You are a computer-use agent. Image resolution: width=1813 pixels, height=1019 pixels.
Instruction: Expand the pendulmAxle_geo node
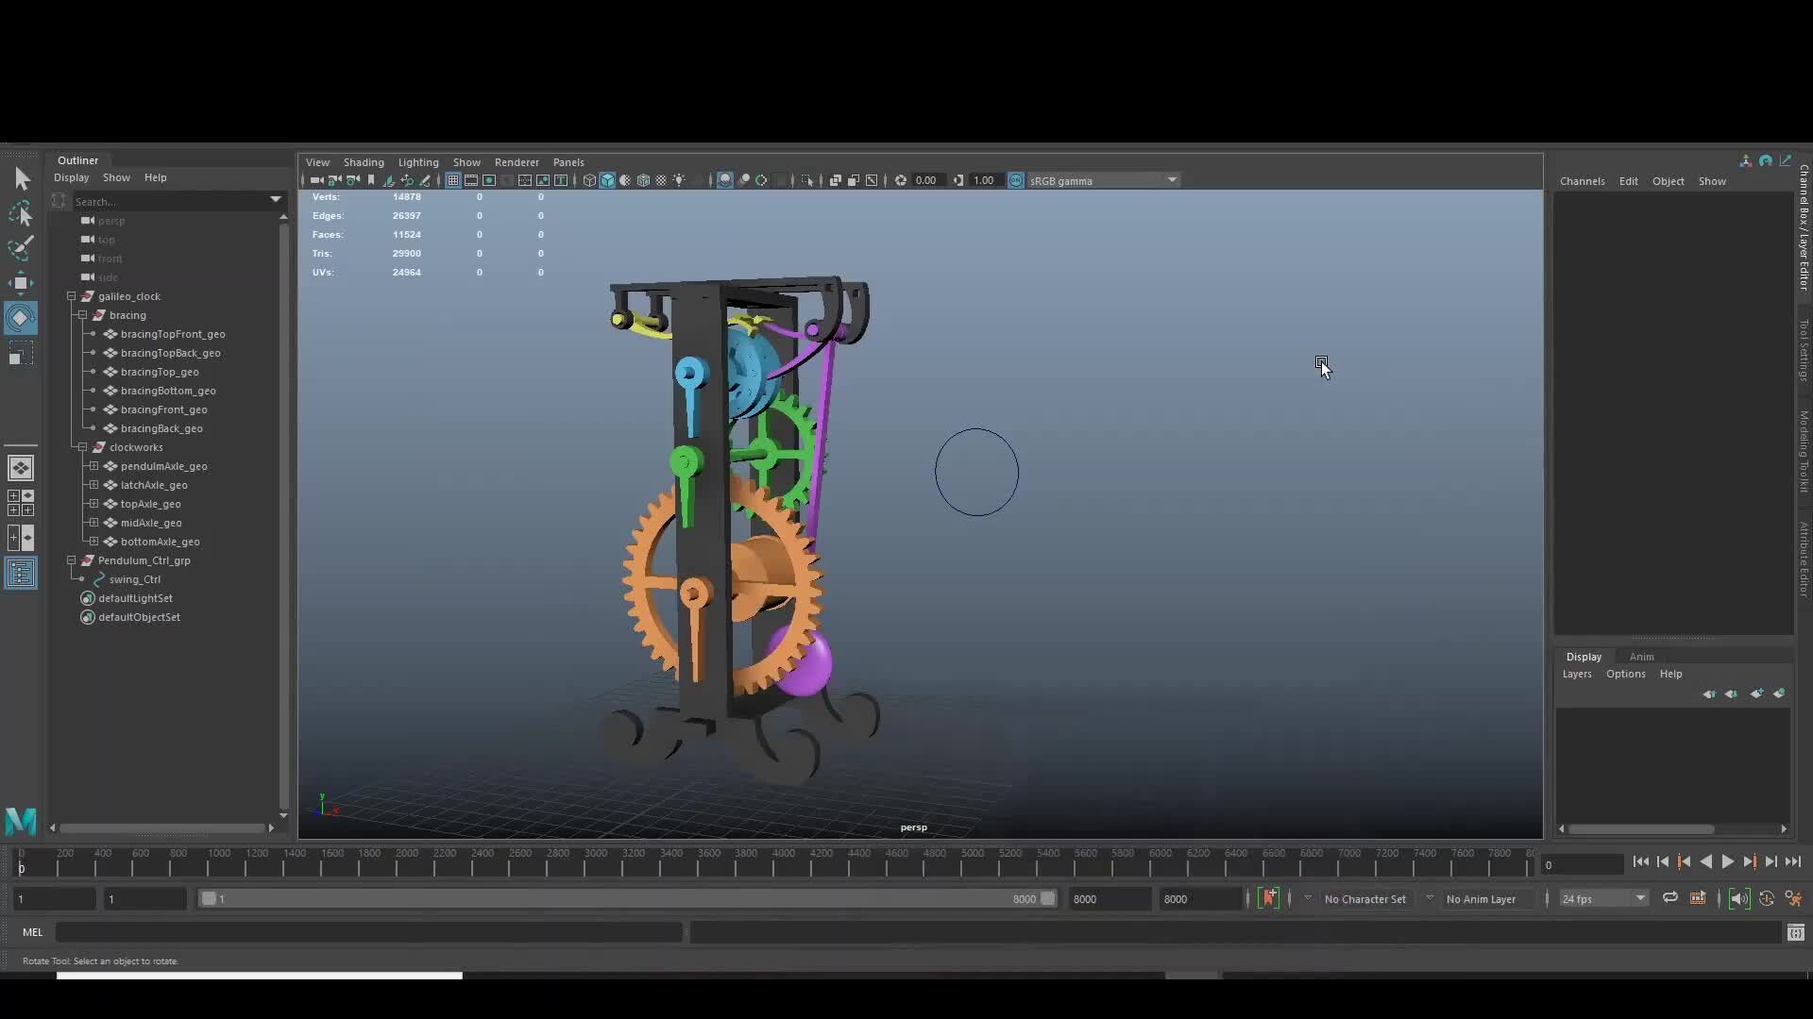coord(93,466)
